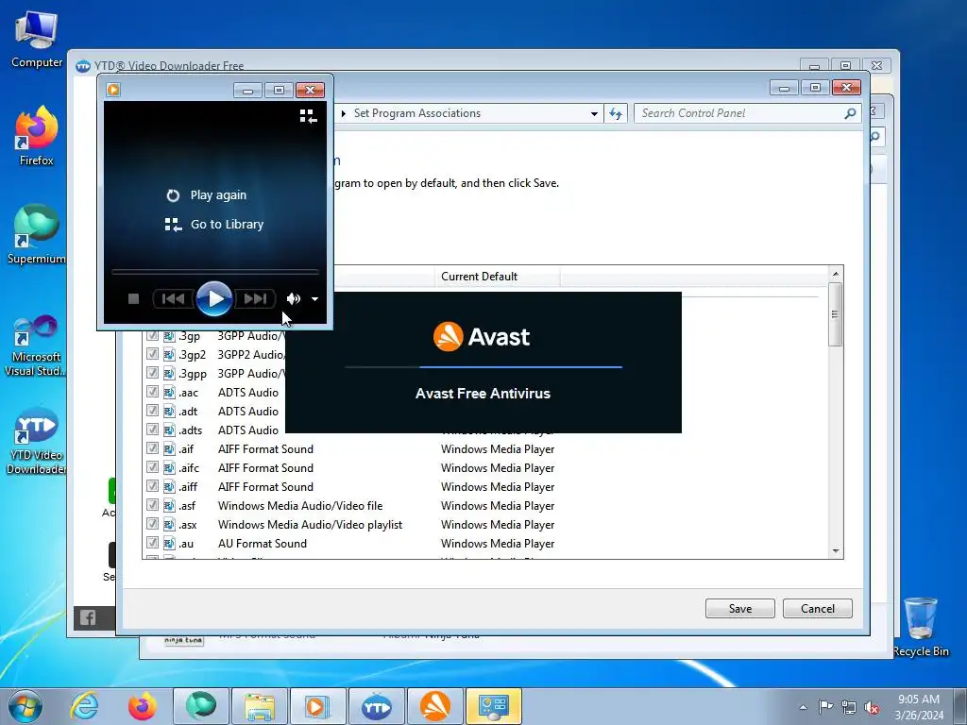The image size is (967, 725).
Task: Open Microsoft Visual Studio desktop shortcut
Action: [x=37, y=346]
